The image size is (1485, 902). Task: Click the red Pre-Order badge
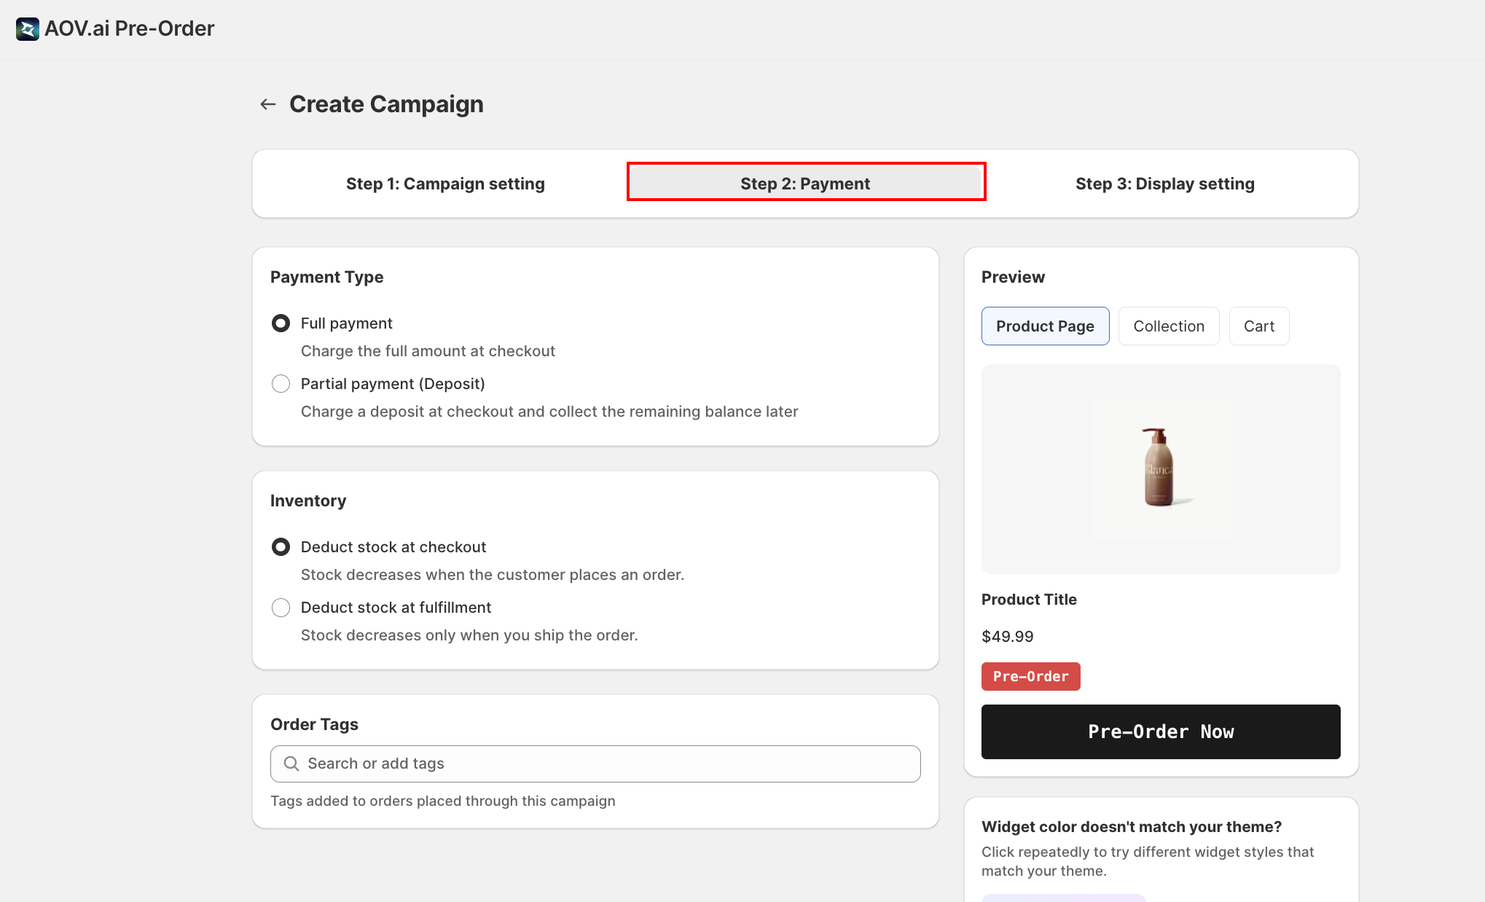coord(1030,676)
